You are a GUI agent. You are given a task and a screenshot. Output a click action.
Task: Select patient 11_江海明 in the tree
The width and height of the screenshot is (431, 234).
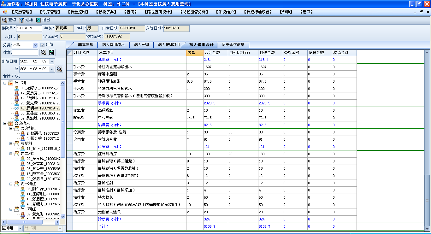coord(43,194)
